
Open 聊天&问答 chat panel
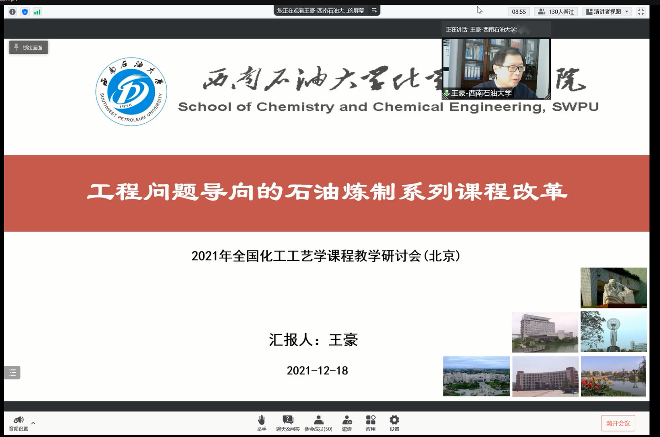click(x=288, y=423)
